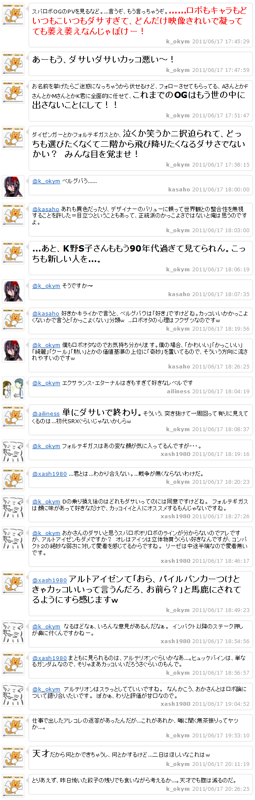Open the timestamp 2011/06/17 20:26:25
255x800 pixels.
221,789
